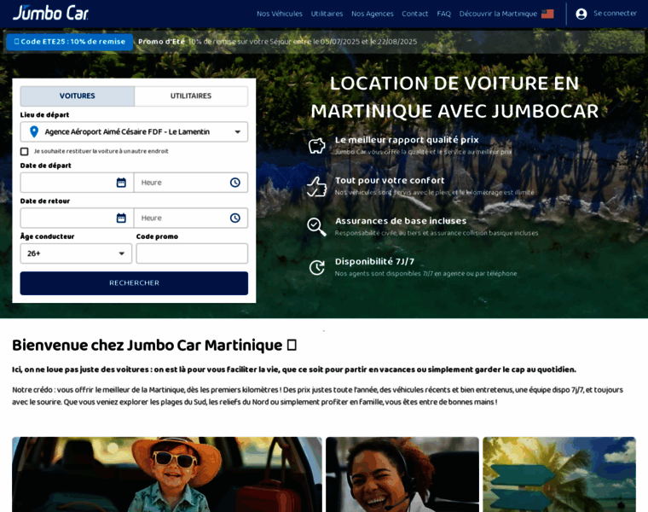
Task: Click the clock availability 7J/7 icon
Action: [317, 268]
